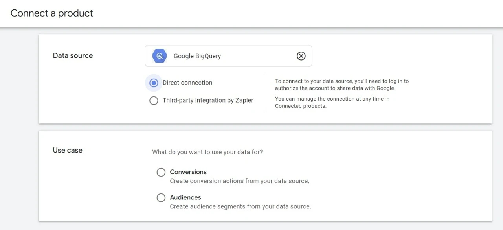Click the "Third-party integration by Zapier" label

click(208, 101)
